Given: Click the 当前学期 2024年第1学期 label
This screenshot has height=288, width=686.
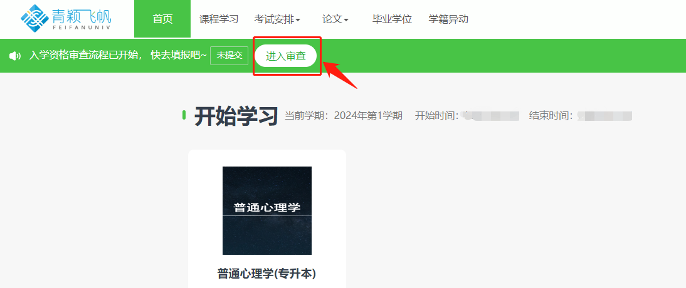Looking at the screenshot, I should [x=344, y=116].
